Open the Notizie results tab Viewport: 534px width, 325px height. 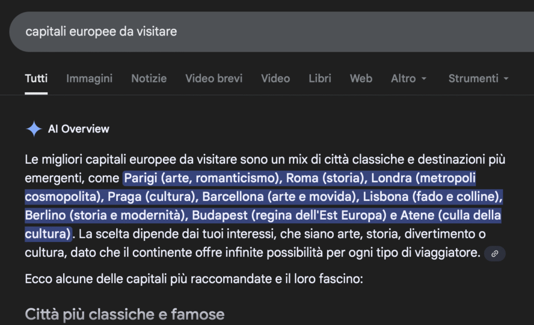(149, 79)
